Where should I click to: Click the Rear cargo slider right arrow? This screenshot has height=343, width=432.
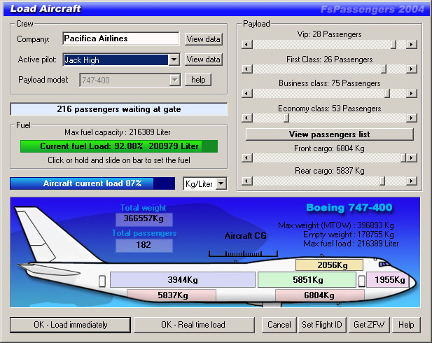(x=412, y=181)
